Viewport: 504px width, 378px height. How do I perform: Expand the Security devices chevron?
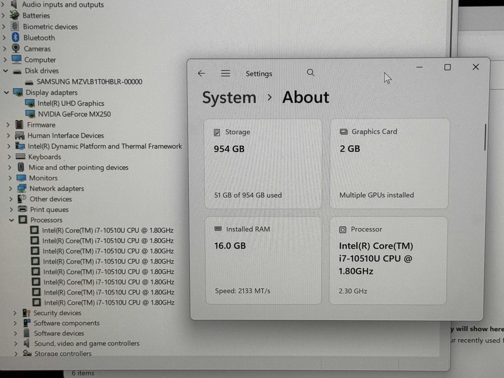tap(15, 313)
